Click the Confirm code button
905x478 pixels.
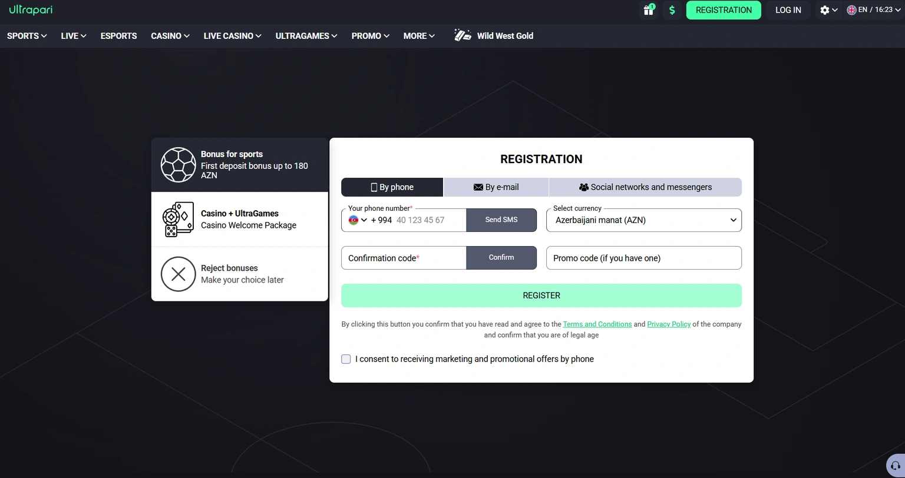[501, 258]
